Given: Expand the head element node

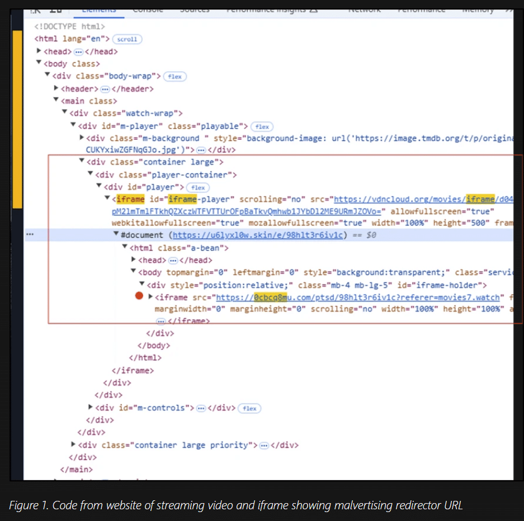Looking at the screenshot, I should pyautogui.click(x=39, y=51).
